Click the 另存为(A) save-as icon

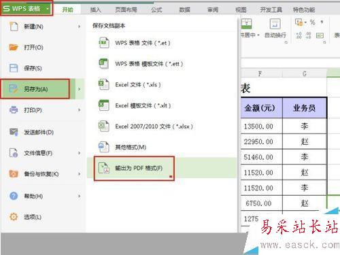pyautogui.click(x=14, y=89)
